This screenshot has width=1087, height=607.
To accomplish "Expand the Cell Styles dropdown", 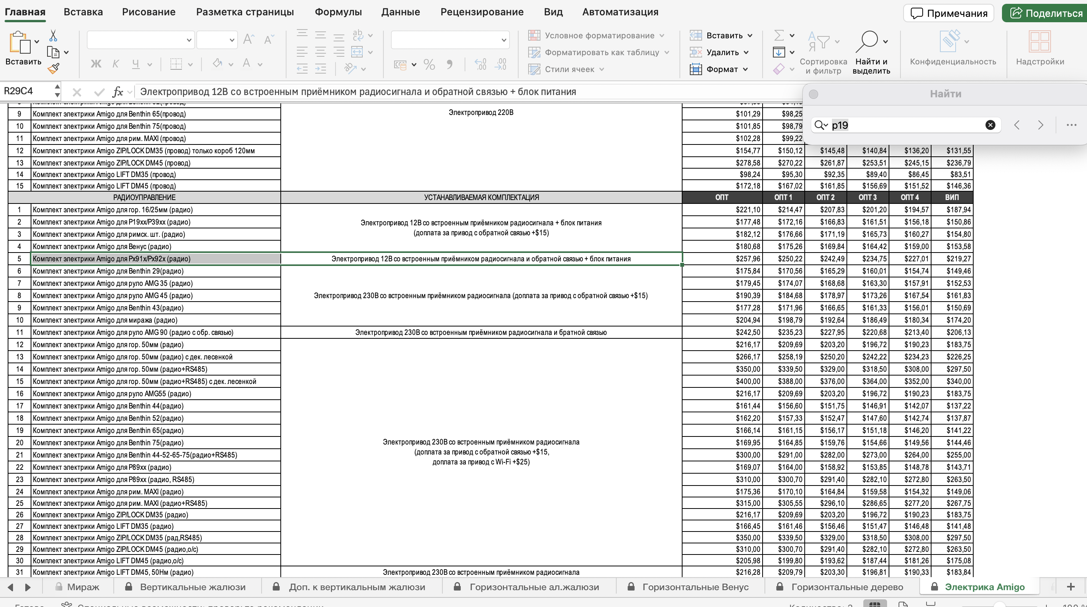I will tap(602, 69).
